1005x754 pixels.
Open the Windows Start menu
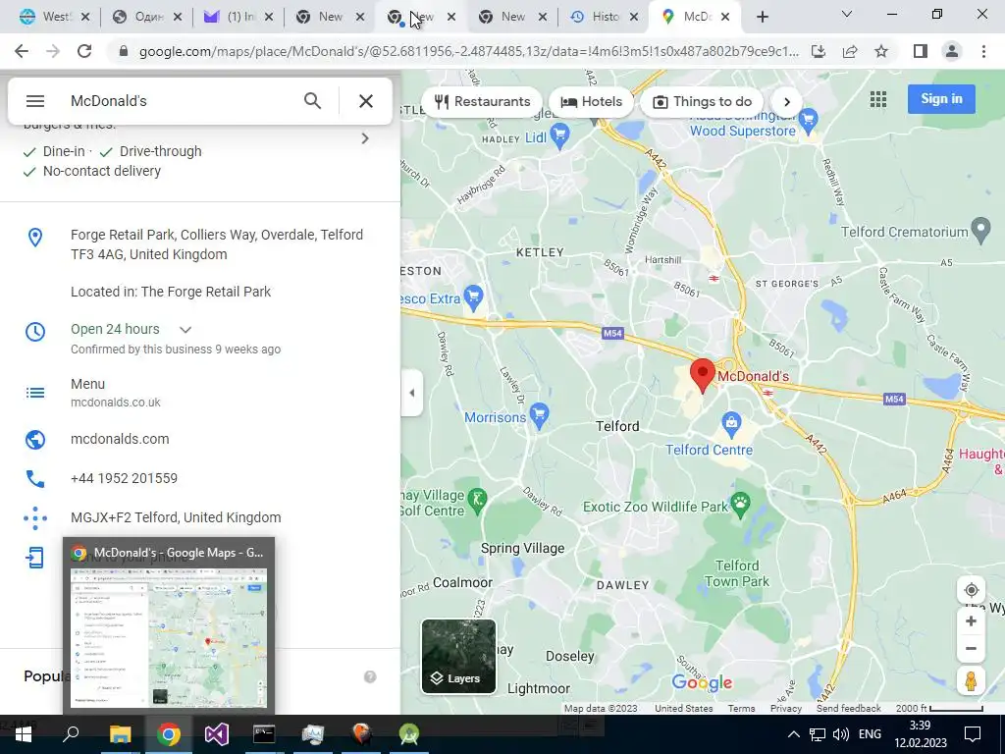[x=24, y=734]
